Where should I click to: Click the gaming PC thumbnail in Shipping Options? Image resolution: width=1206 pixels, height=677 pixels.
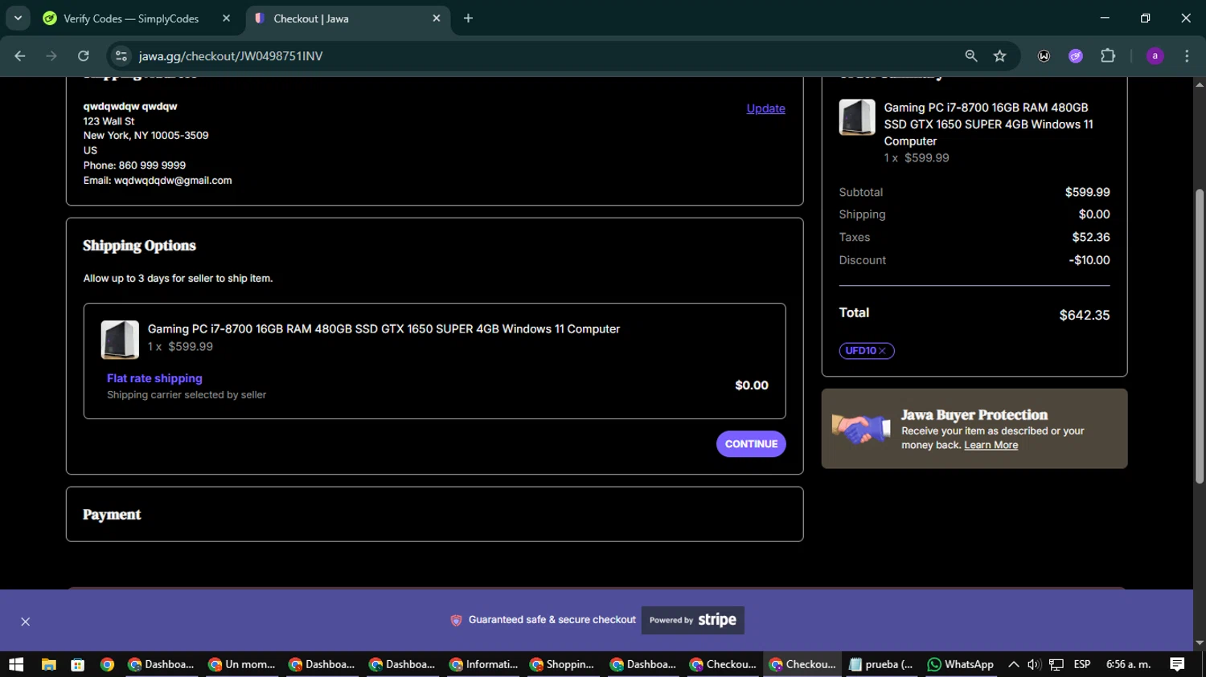[120, 340]
